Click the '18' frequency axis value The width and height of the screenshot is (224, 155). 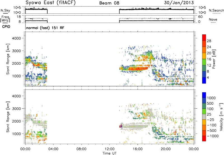point(19,17)
